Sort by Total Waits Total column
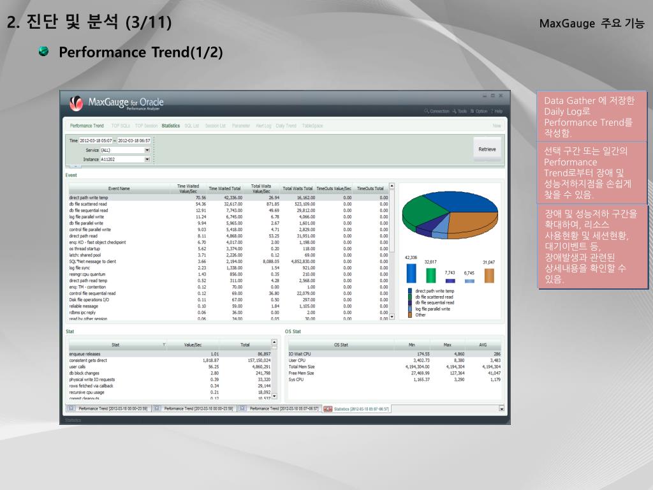The height and width of the screenshot is (490, 653). pos(297,188)
